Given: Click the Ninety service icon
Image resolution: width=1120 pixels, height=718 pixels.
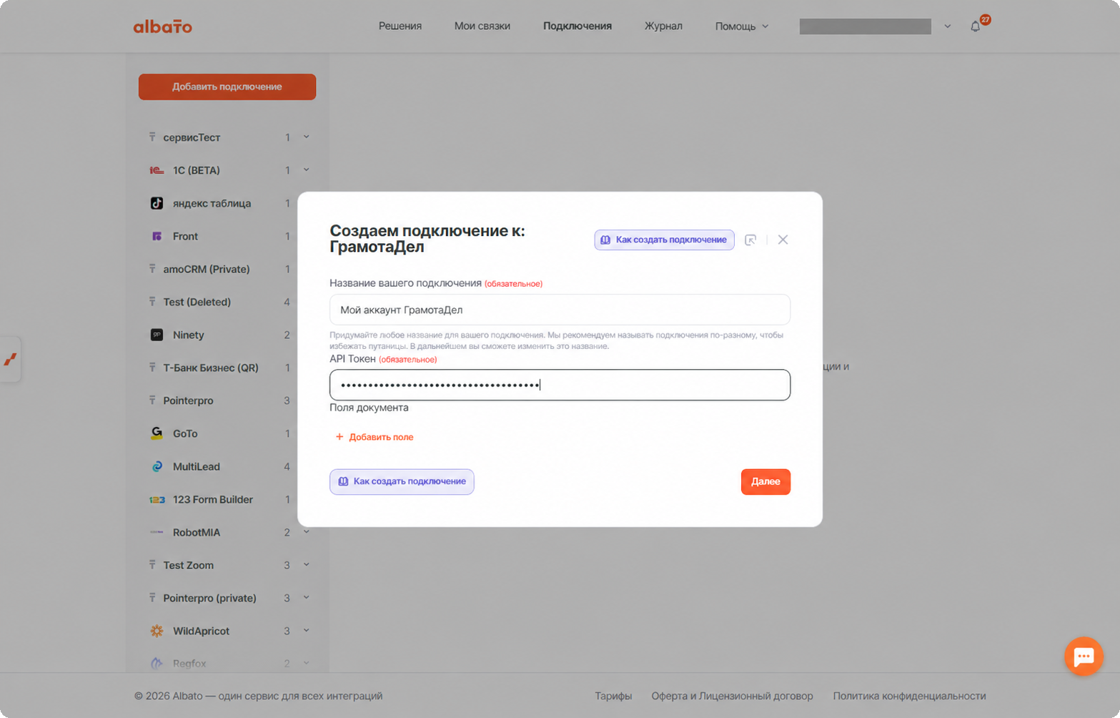Looking at the screenshot, I should tap(157, 335).
